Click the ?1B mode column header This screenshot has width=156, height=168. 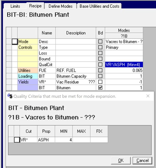point(124,36)
